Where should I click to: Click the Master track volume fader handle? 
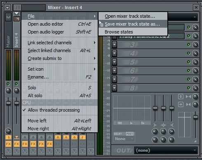pos(8,103)
